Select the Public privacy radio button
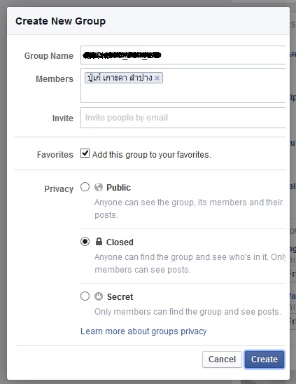Screen dimensions: 296x384 [85, 187]
